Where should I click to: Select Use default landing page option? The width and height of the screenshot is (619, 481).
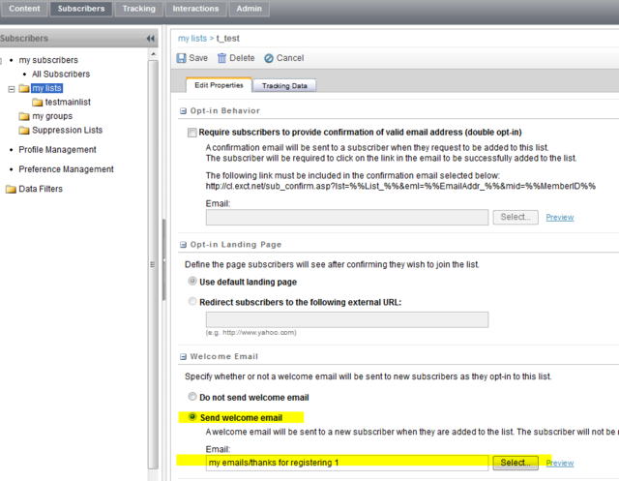(192, 282)
